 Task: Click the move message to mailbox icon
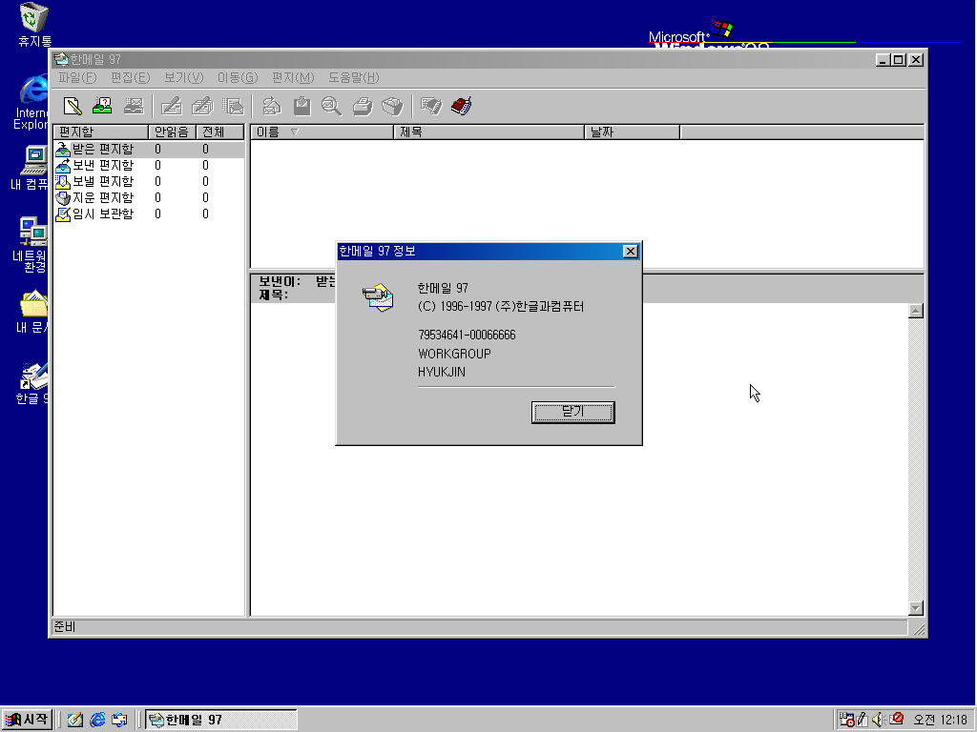pyautogui.click(x=272, y=107)
